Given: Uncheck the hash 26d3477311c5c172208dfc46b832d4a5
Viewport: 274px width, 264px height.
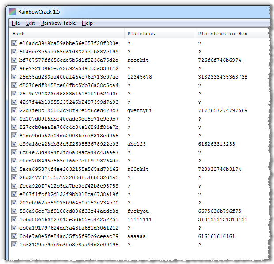Looking at the screenshot, I should [14, 177].
